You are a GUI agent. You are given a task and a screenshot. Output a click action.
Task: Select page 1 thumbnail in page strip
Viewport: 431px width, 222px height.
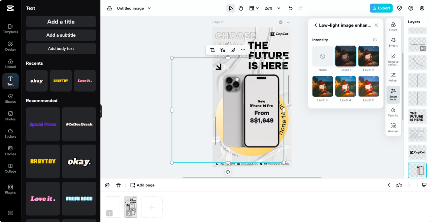point(112,207)
